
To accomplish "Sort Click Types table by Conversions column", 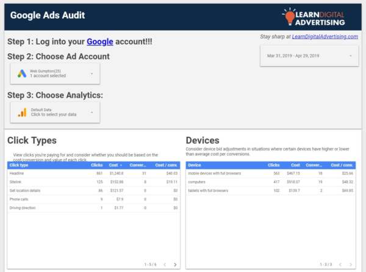I will pyautogui.click(x=138, y=165).
